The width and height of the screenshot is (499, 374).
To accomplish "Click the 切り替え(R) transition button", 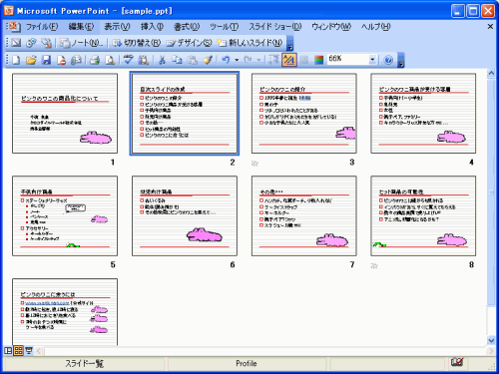I will point(137,43).
